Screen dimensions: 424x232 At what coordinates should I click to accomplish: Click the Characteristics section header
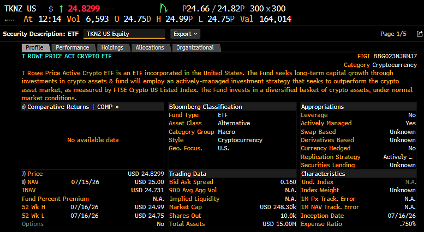point(323,174)
